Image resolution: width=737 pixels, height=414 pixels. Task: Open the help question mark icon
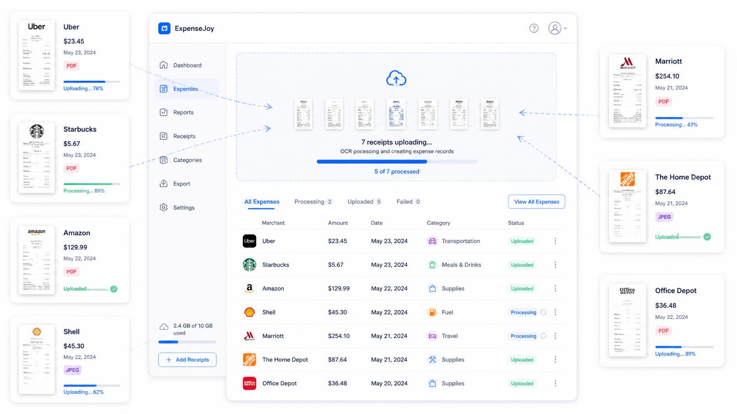[533, 29]
